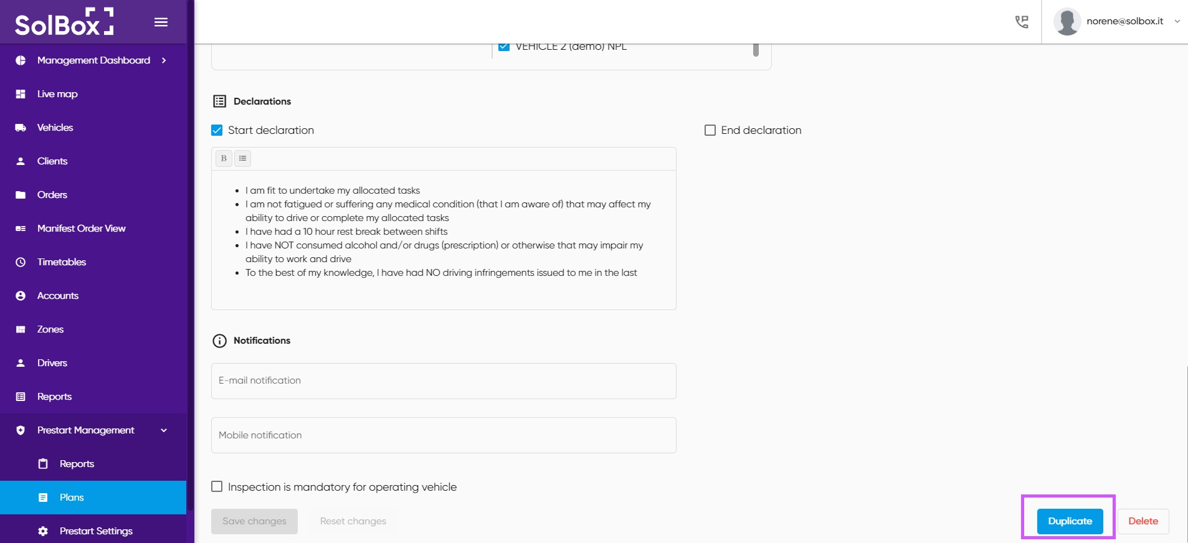
Task: Click 'I have had a 10 hour rest break' line
Action: click(x=346, y=232)
